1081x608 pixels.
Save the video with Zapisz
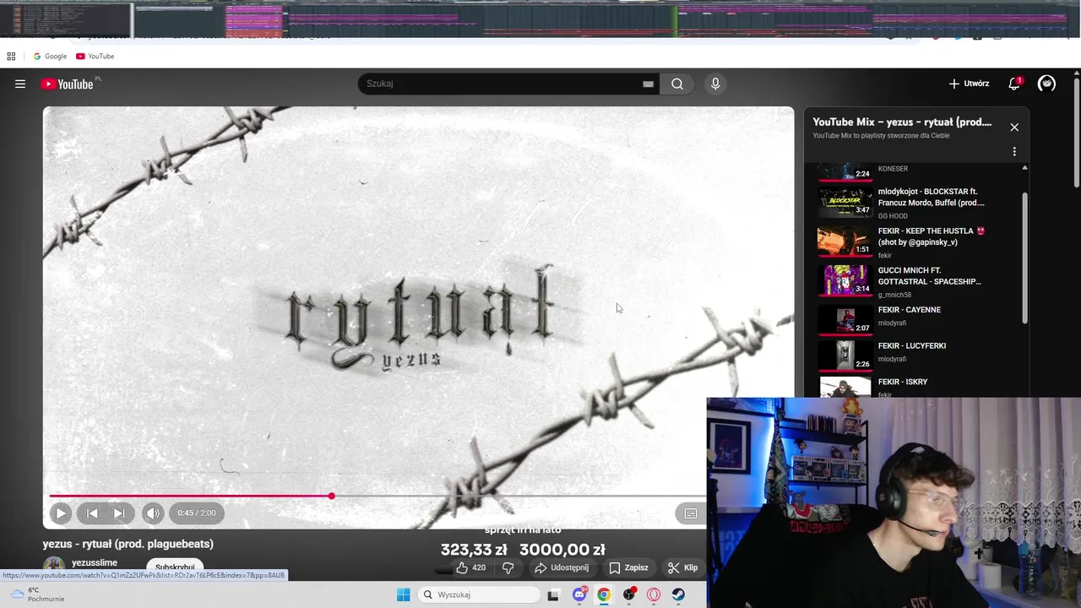click(629, 567)
